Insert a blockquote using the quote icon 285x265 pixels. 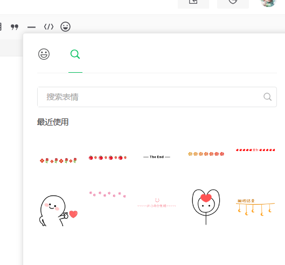click(15, 27)
